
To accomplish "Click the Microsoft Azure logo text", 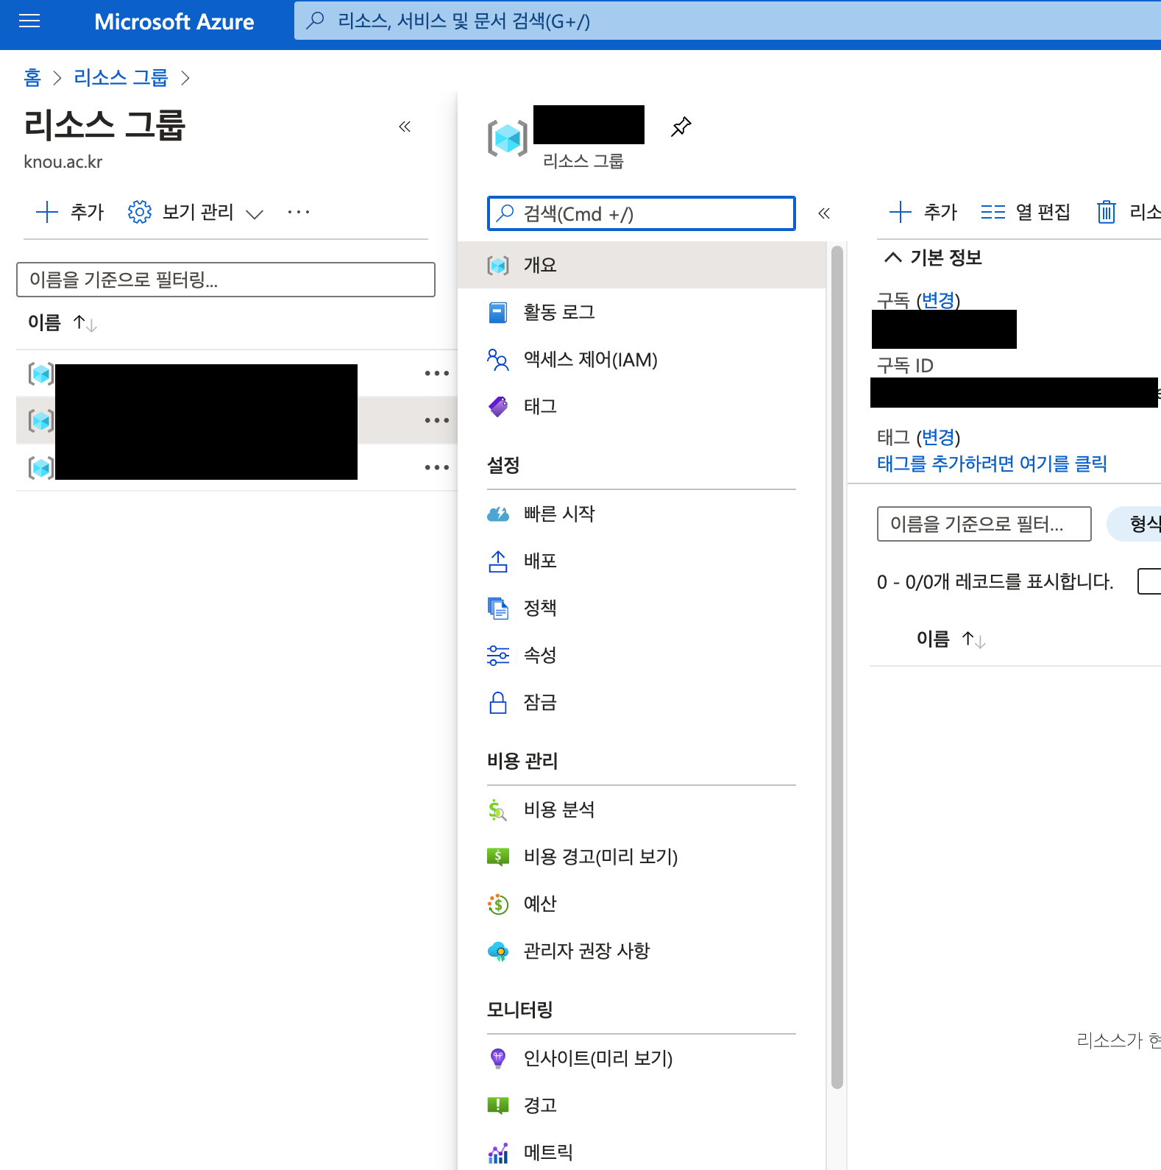I will pos(174,21).
